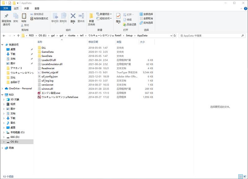The height and width of the screenshot is (179, 248).
Task: Expand the OneDrive - Personal node
Action: (3, 88)
